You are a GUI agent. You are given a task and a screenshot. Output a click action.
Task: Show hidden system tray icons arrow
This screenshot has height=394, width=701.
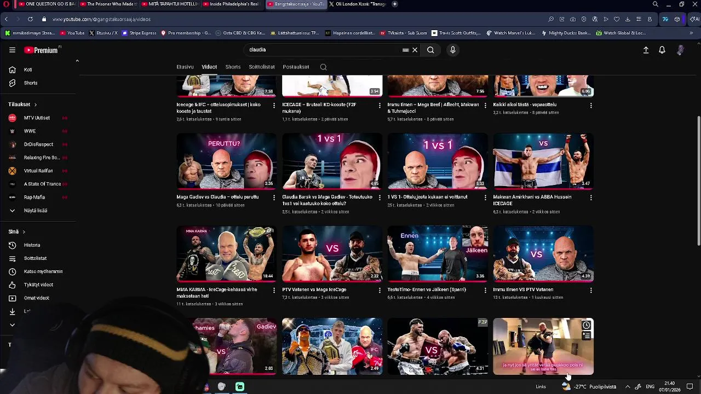(628, 387)
